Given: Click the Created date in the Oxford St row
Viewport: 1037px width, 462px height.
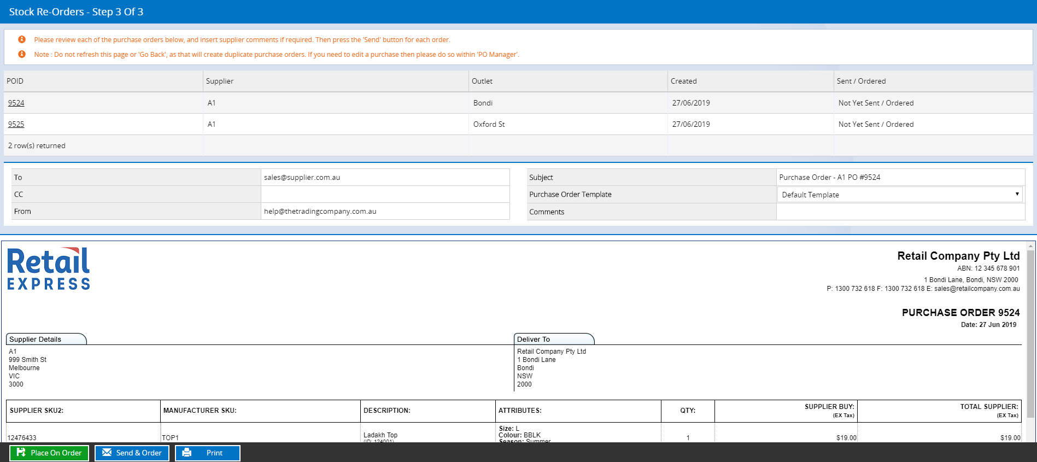Looking at the screenshot, I should tap(691, 124).
